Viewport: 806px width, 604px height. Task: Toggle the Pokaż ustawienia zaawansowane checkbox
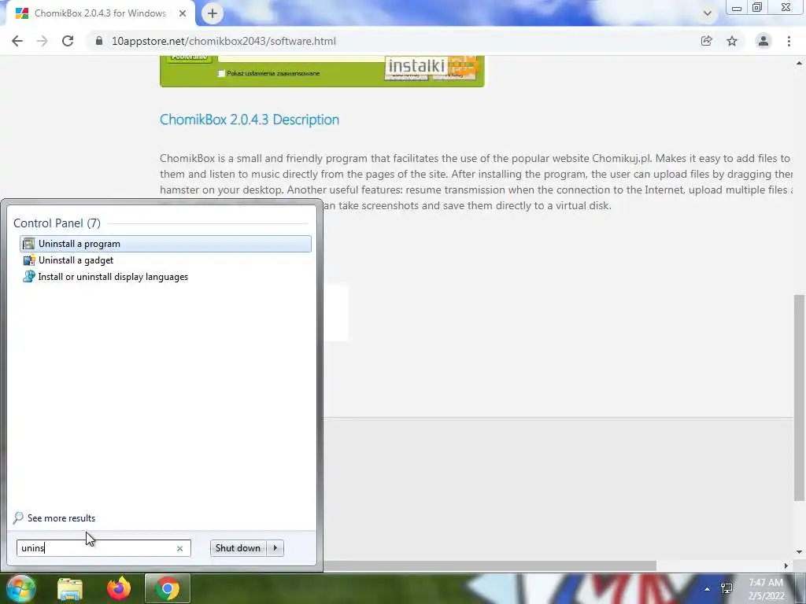pos(221,73)
